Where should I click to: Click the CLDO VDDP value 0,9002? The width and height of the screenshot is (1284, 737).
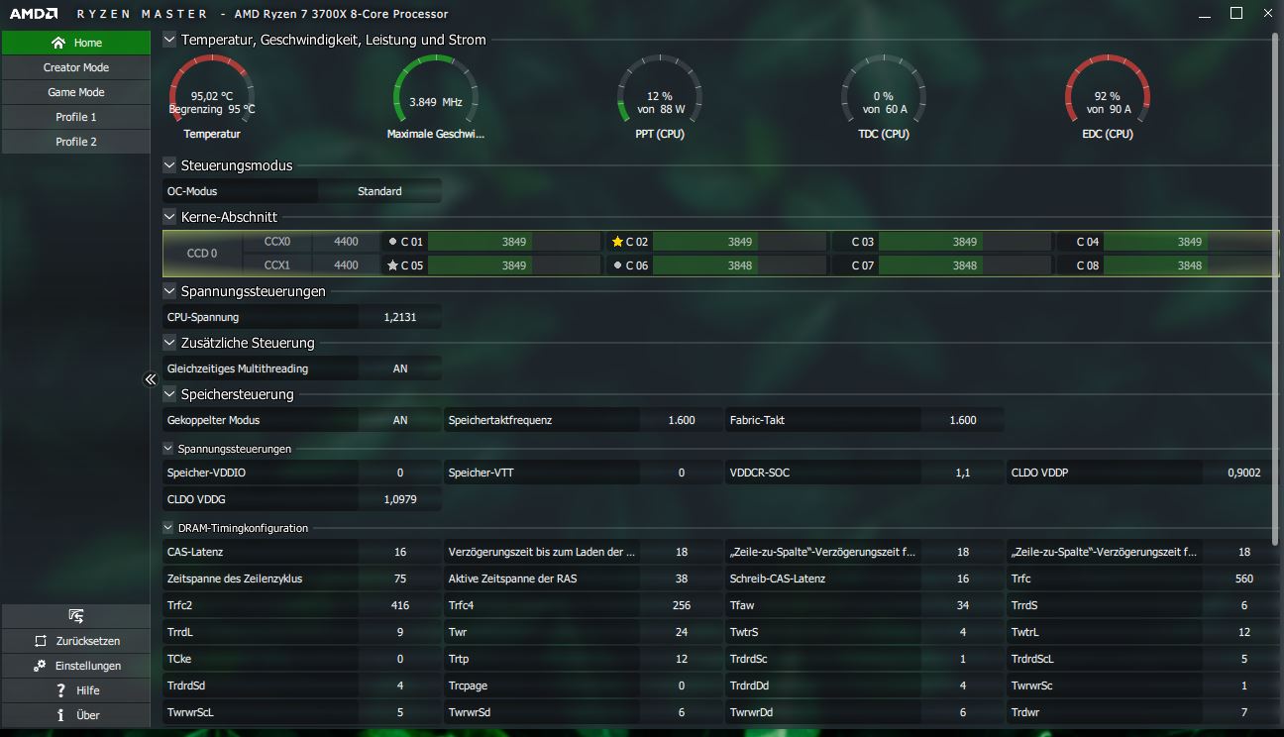click(x=1244, y=473)
